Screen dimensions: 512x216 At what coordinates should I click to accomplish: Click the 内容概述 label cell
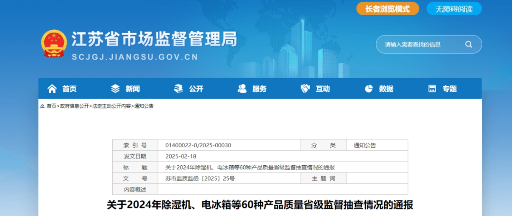135,189
